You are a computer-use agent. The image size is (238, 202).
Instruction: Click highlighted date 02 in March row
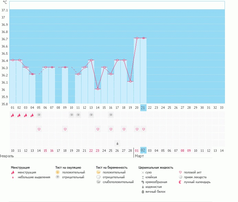(143, 150)
